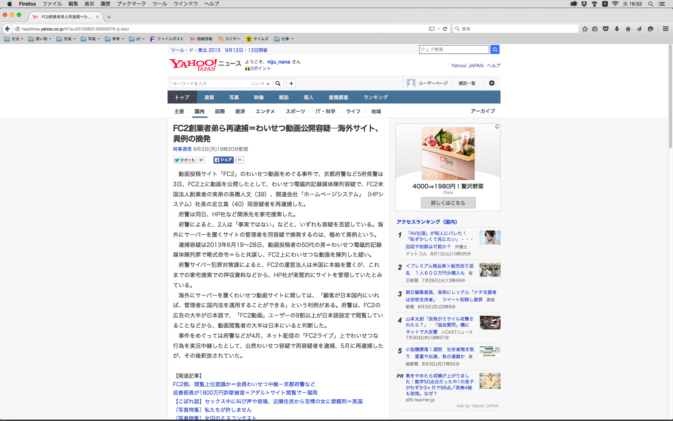
Task: Click the blue web search magnifier button
Action: pyautogui.click(x=495, y=49)
